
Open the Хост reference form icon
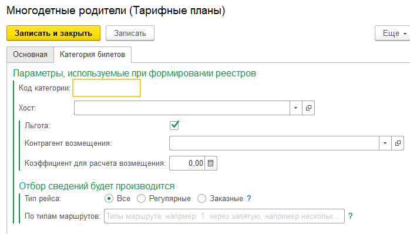click(x=308, y=108)
